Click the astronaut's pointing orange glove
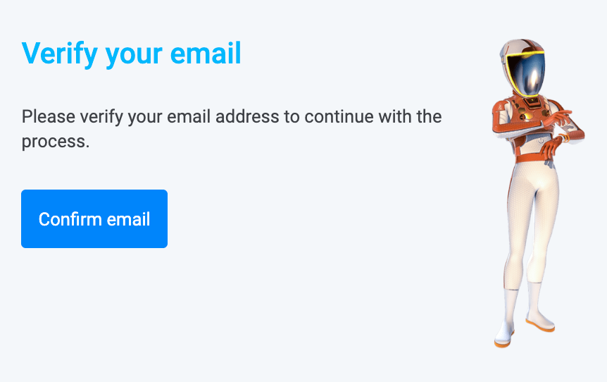The width and height of the screenshot is (607, 382). 558,118
